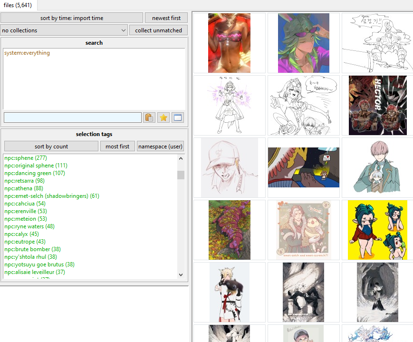Select tag 'npc:y'shtola rhul (38)'
This screenshot has height=342, width=413.
pyautogui.click(x=30, y=257)
